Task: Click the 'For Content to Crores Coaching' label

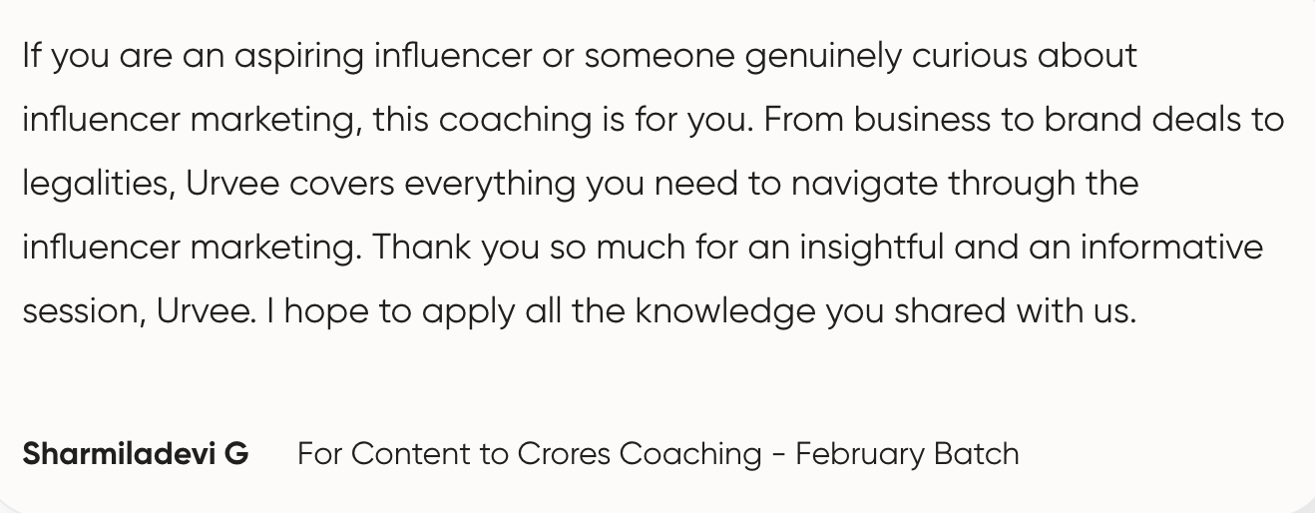Action: (x=530, y=454)
